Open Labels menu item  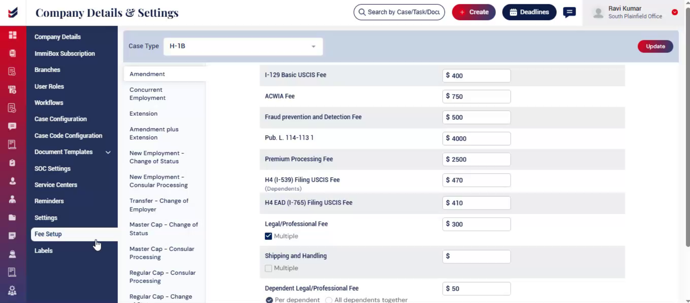[x=43, y=250]
